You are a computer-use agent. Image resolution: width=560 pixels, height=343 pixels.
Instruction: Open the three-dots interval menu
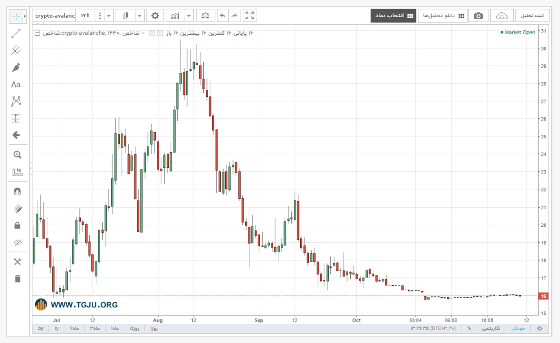point(100,16)
